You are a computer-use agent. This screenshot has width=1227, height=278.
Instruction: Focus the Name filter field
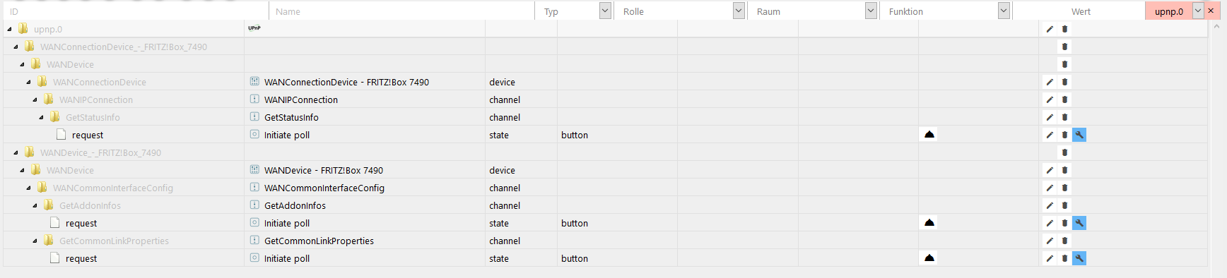[x=401, y=11]
